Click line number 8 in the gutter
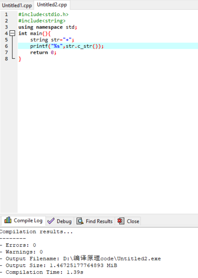This screenshot has width=198, height=278. pyautogui.click(x=6, y=59)
